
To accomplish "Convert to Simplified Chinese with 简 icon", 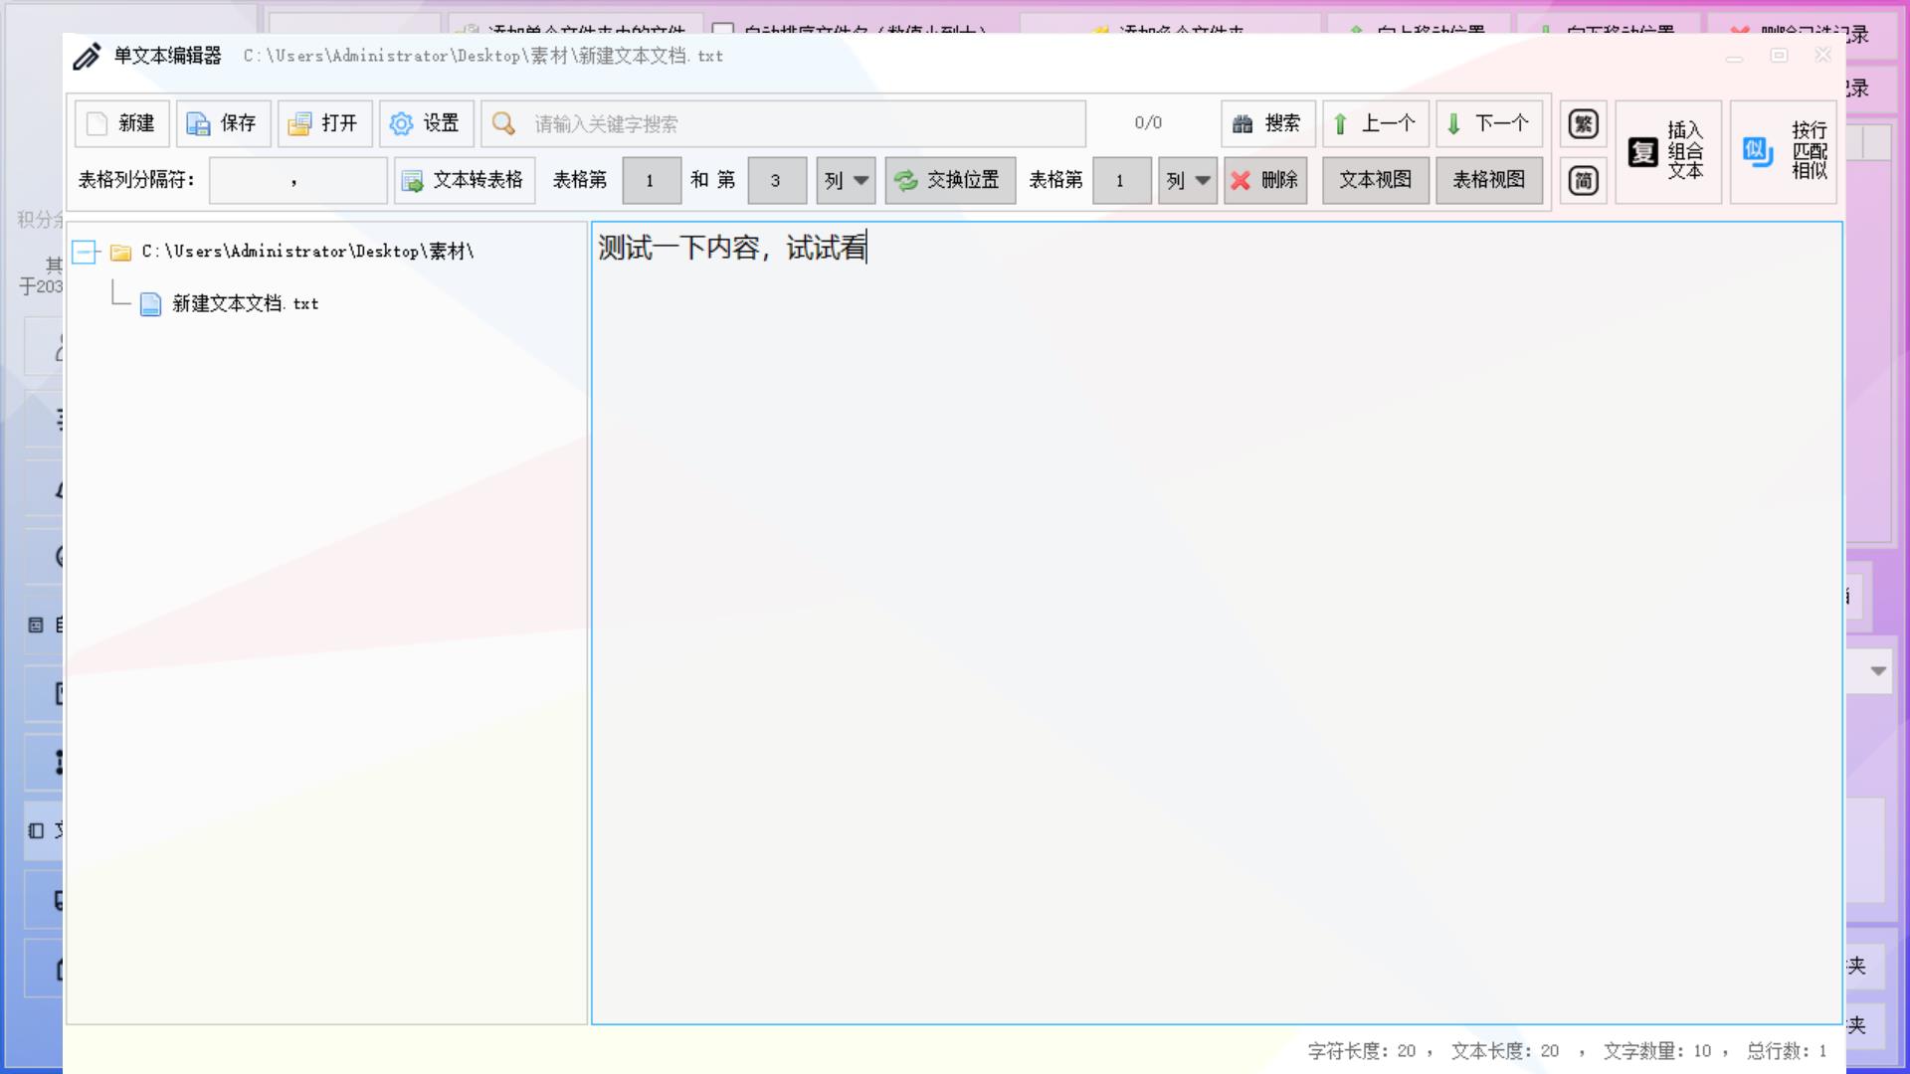I will point(1583,180).
